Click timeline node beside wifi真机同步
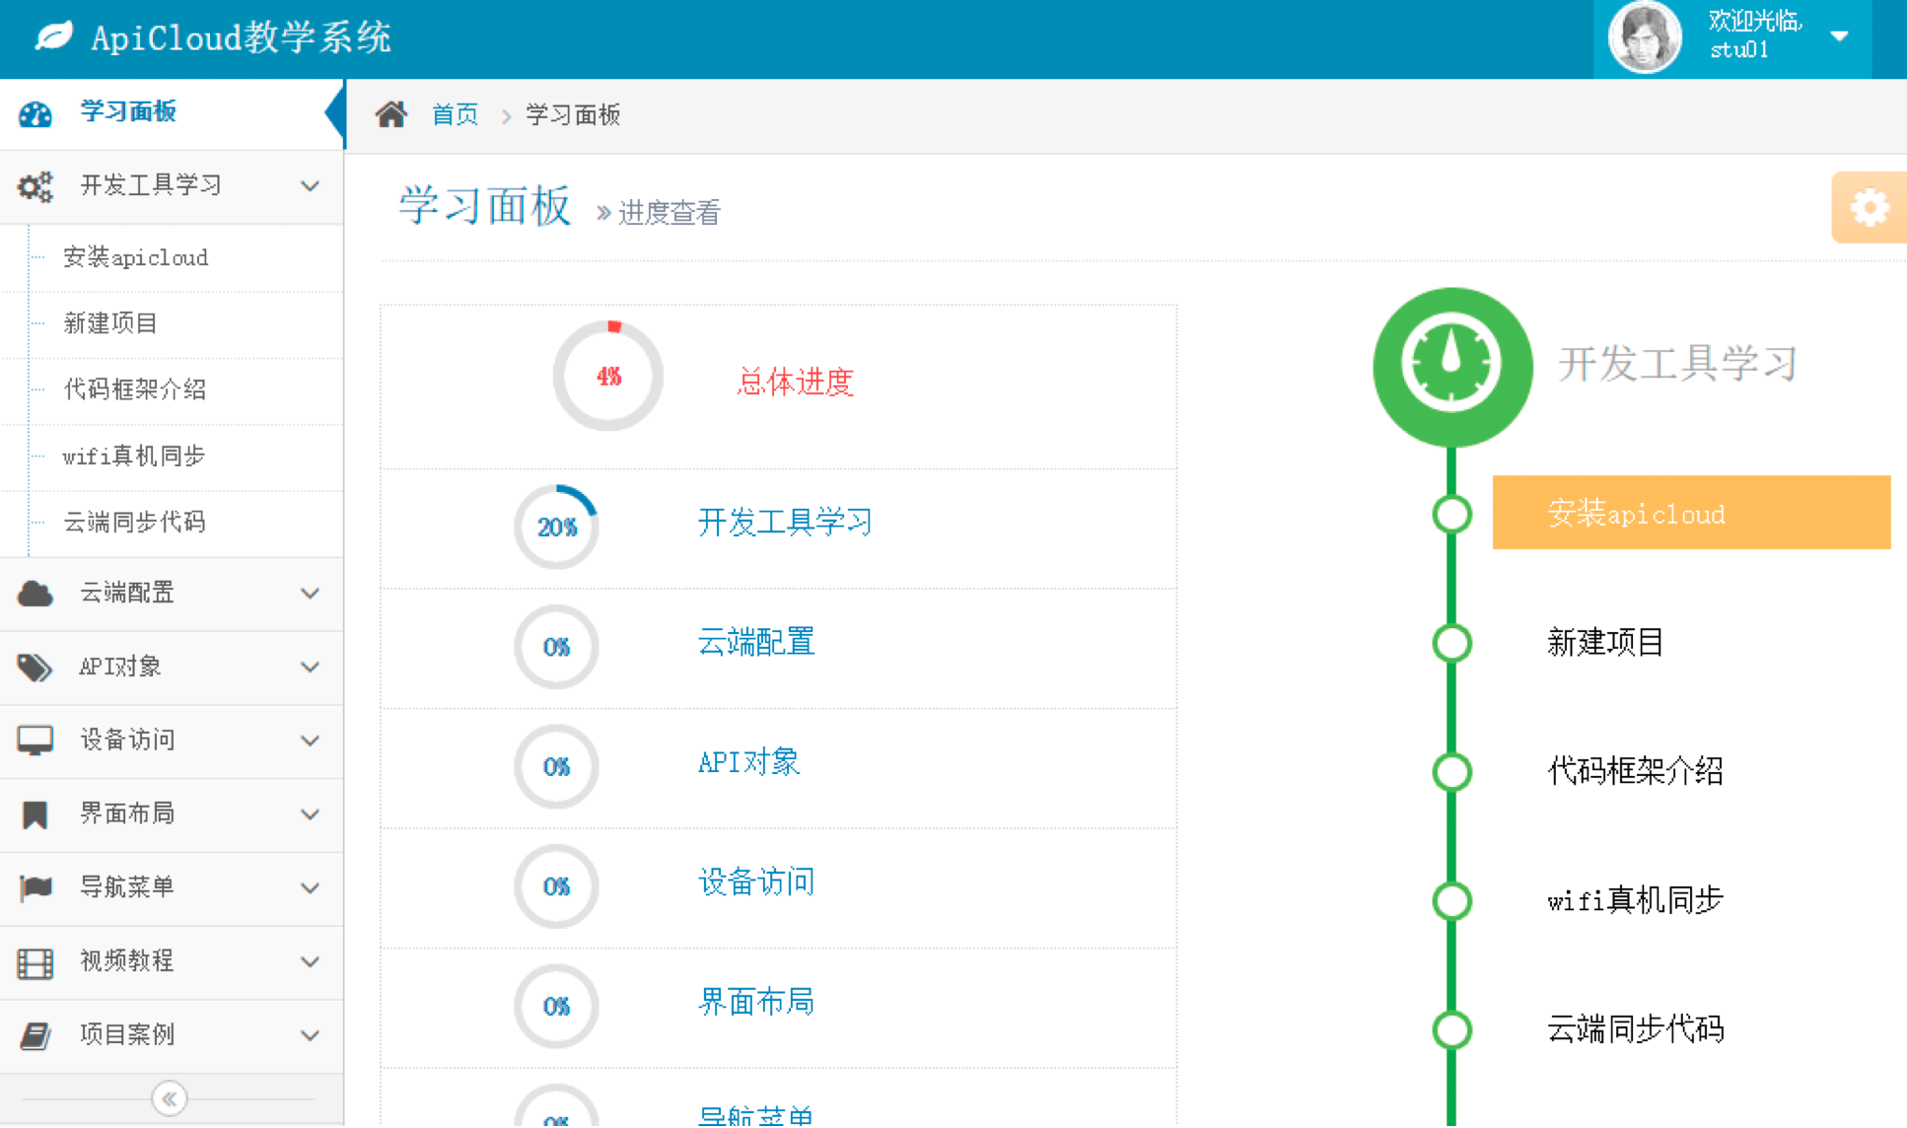The height and width of the screenshot is (1128, 1907). 1452,901
